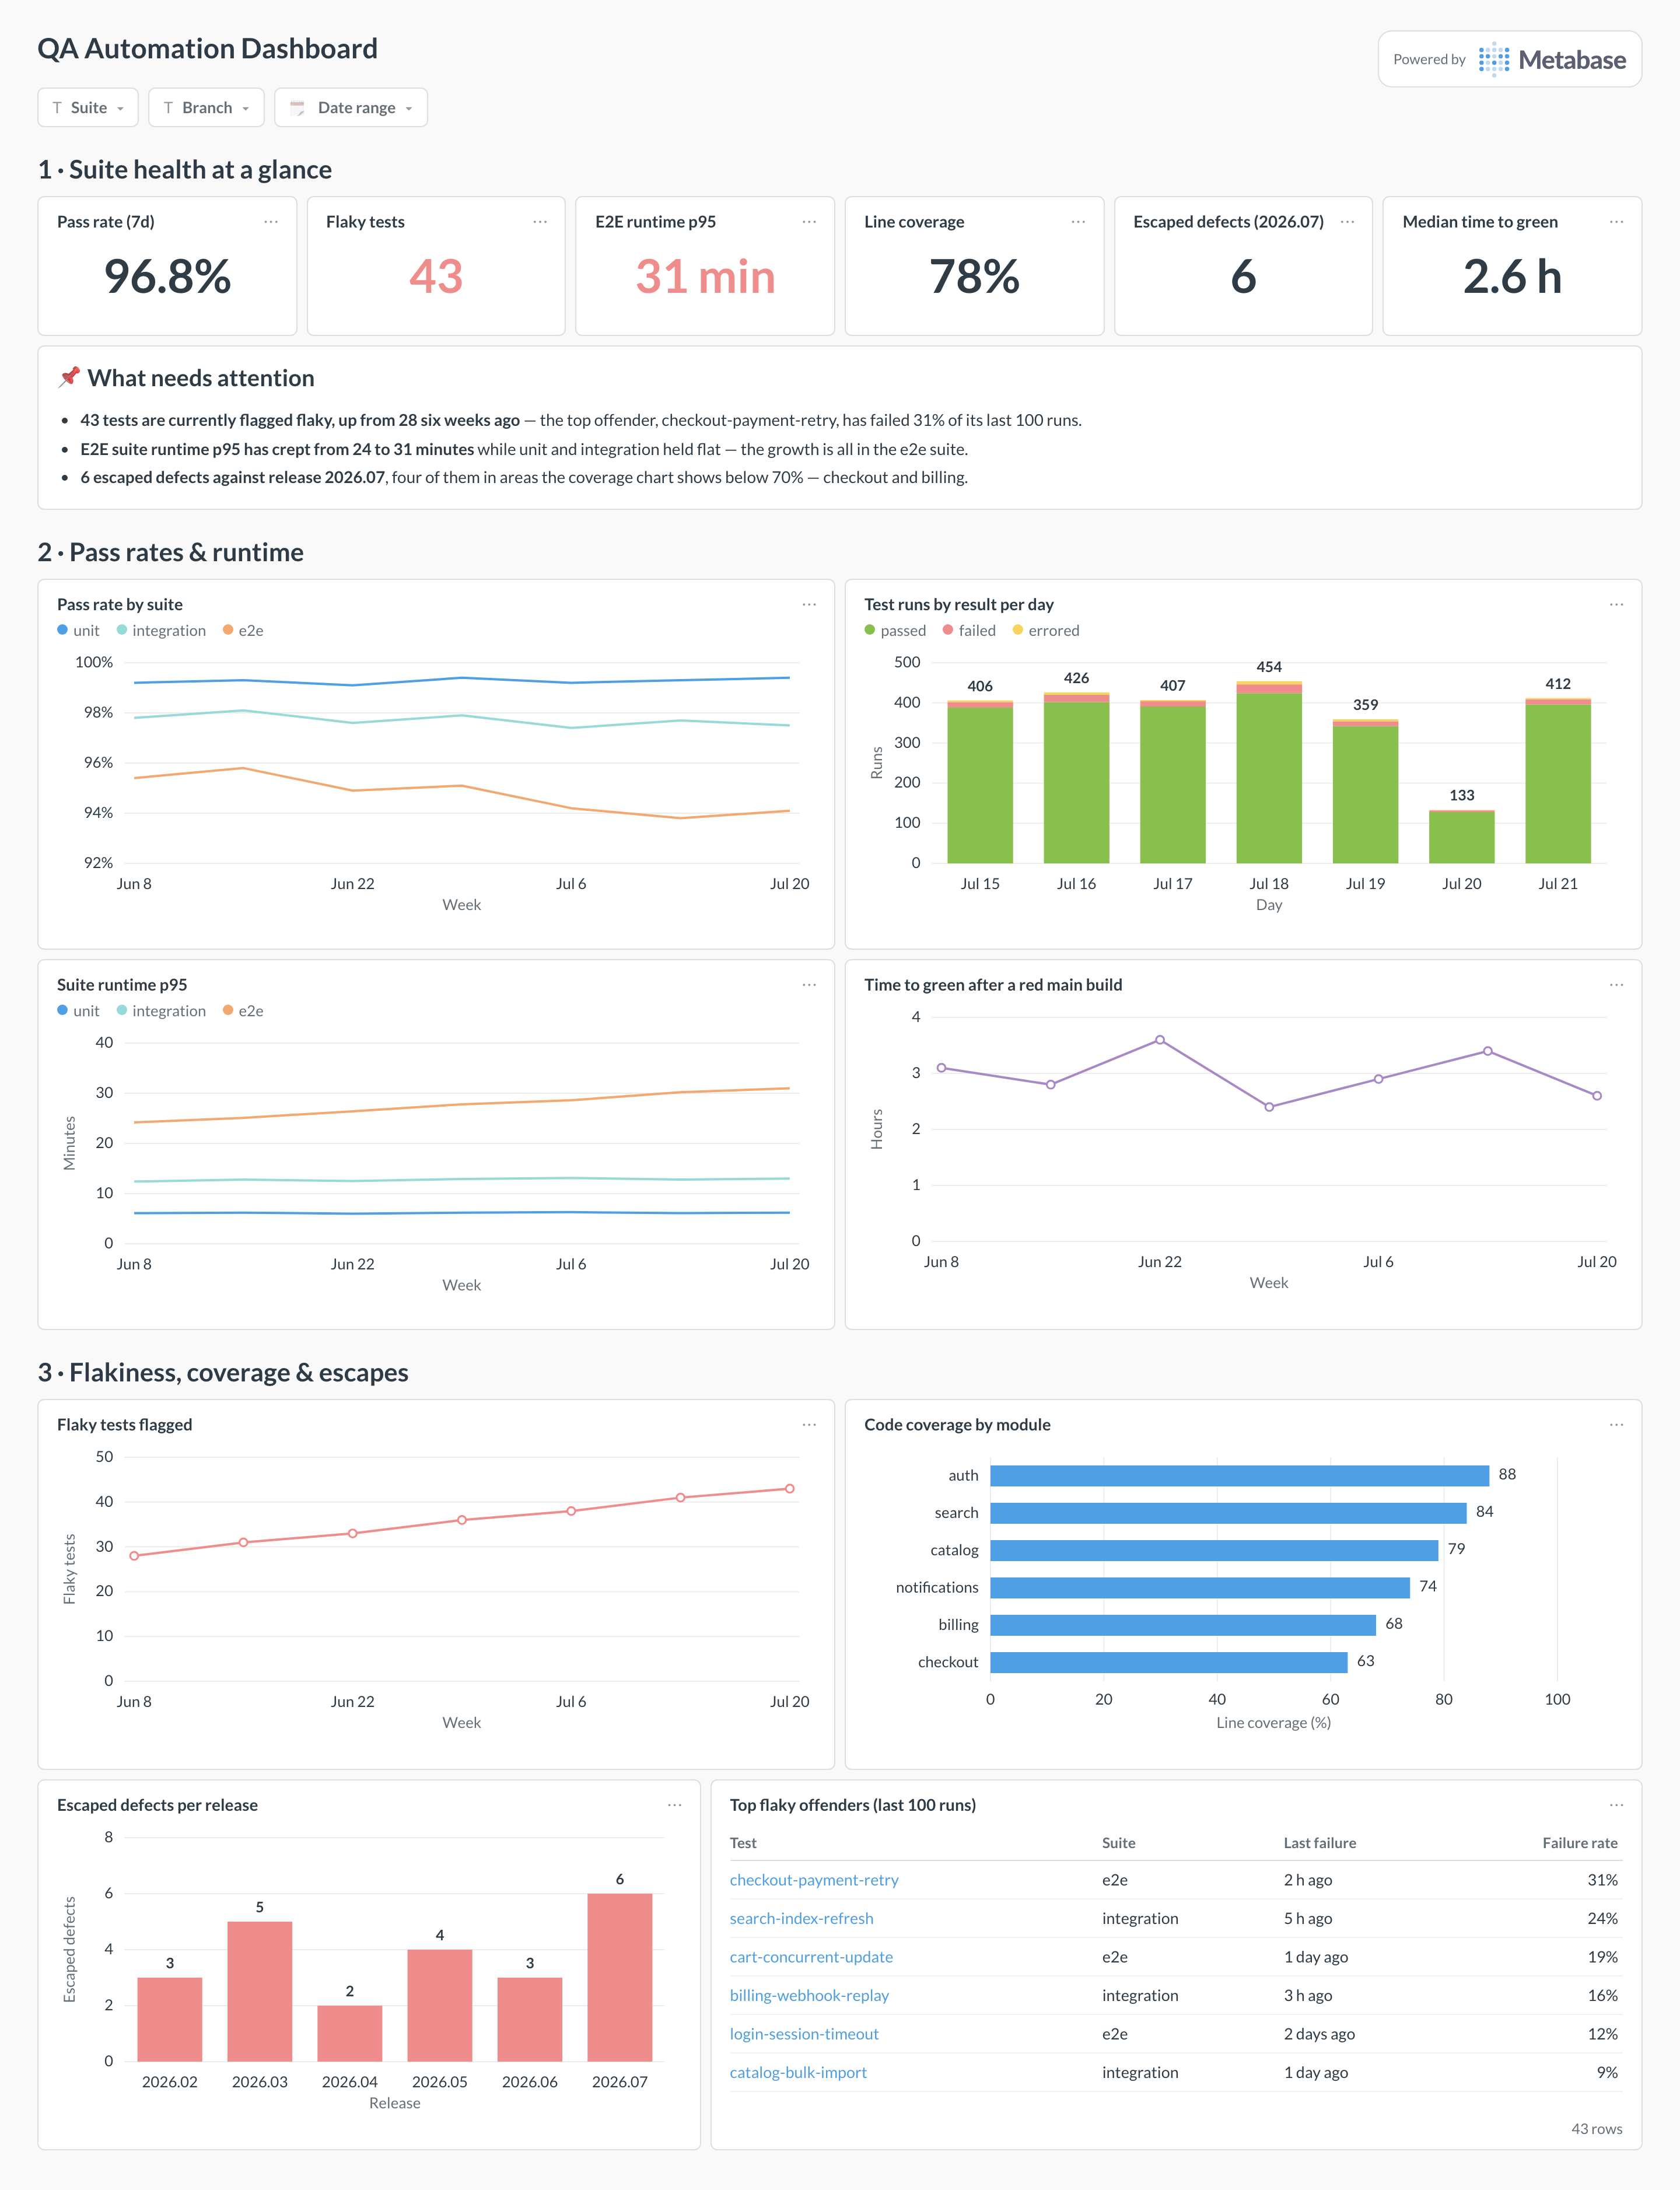Open the Date range filter dropdown
1680x2190 pixels.
tap(351, 108)
